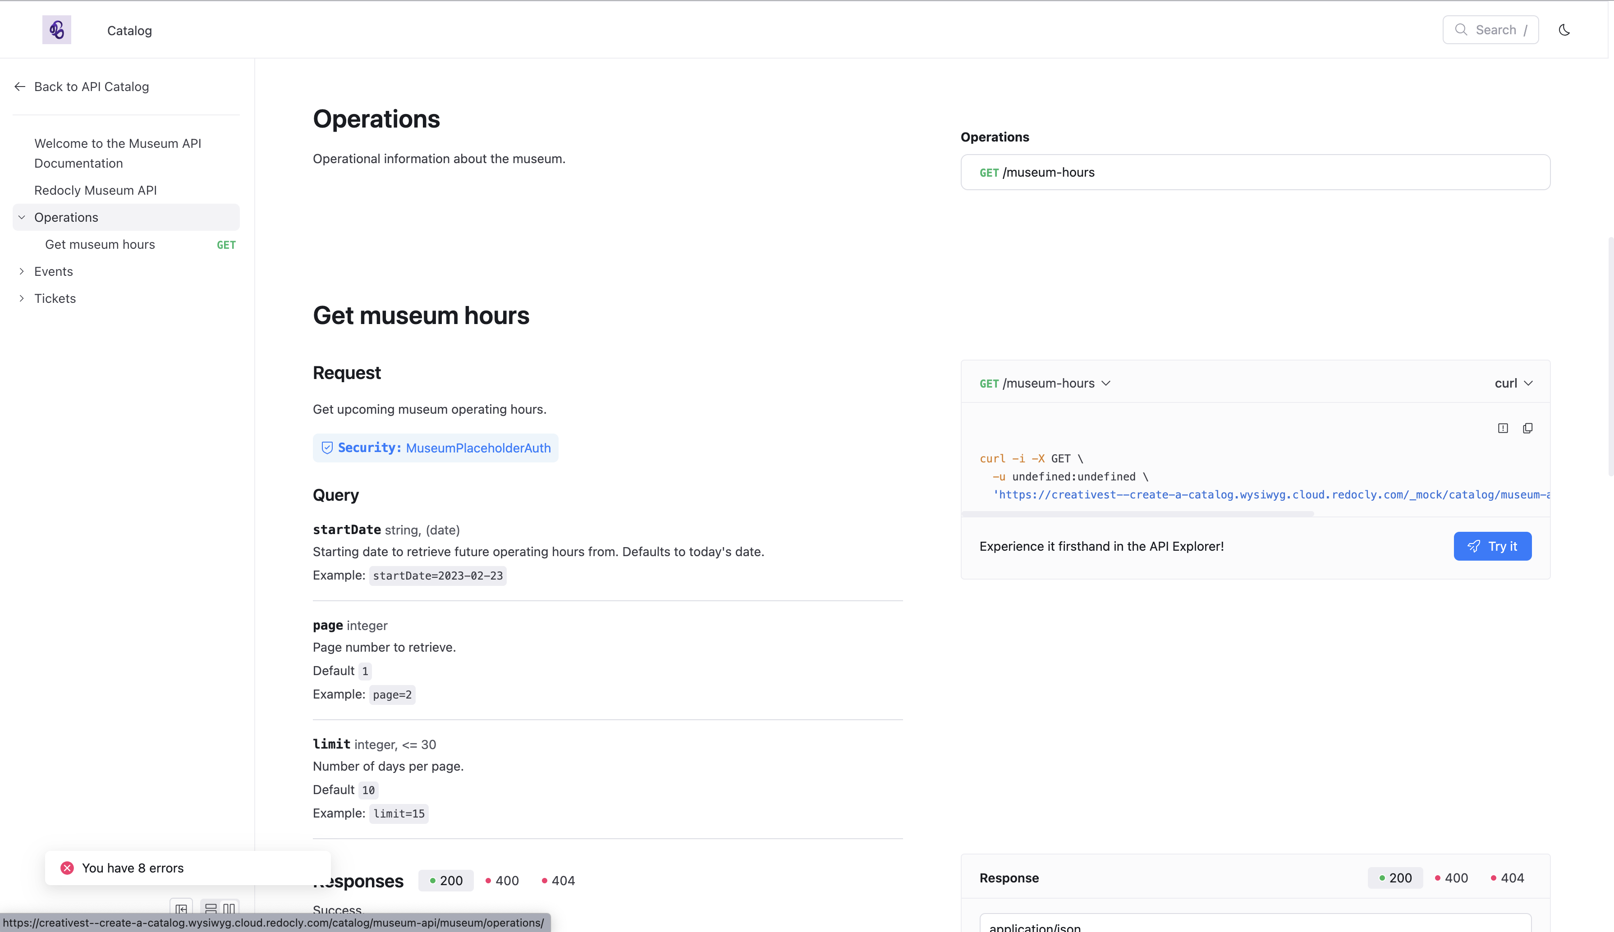Expand the Events section in the sidebar
The width and height of the screenshot is (1614, 932).
click(22, 271)
